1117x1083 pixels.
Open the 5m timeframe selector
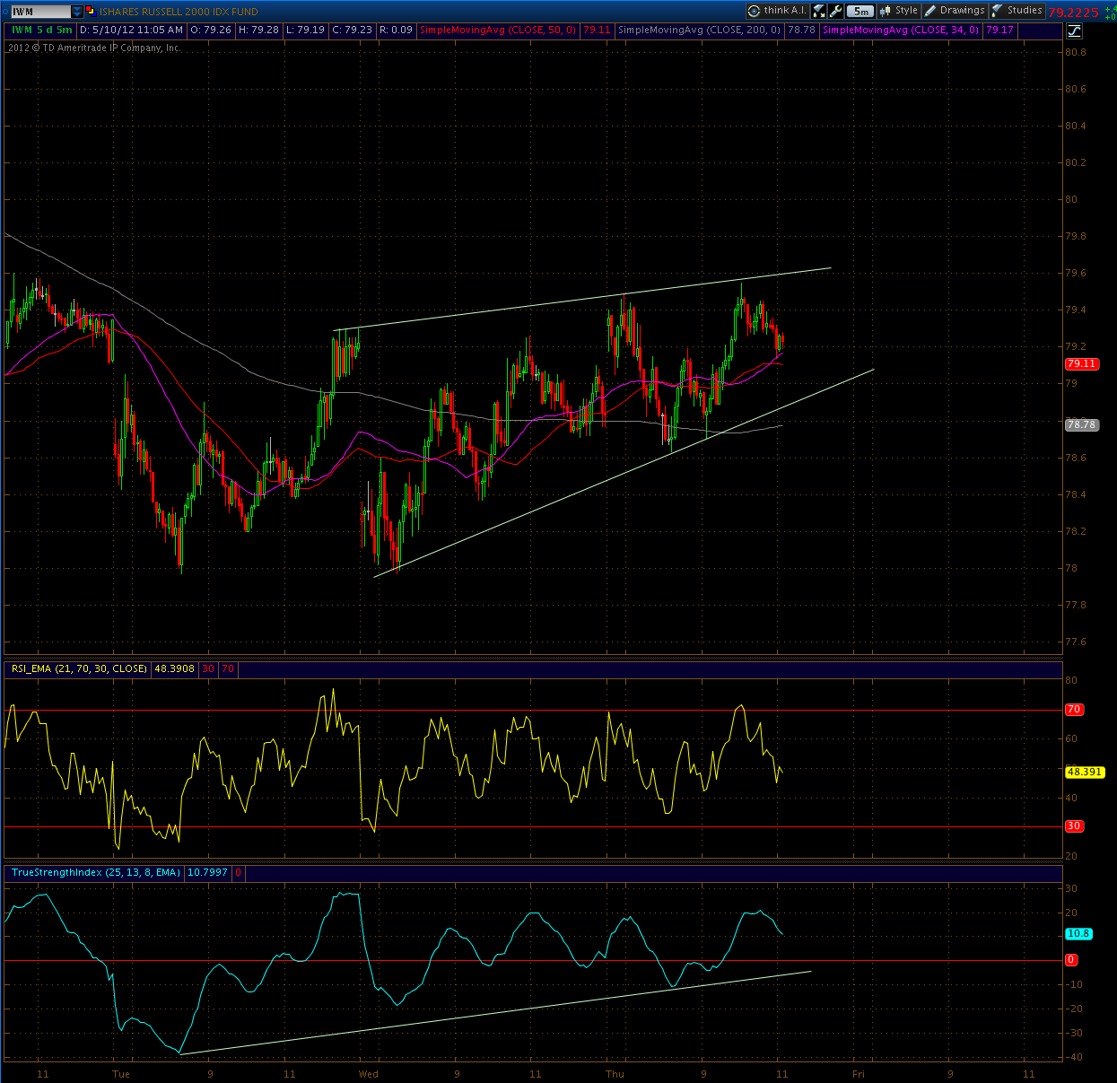[860, 11]
